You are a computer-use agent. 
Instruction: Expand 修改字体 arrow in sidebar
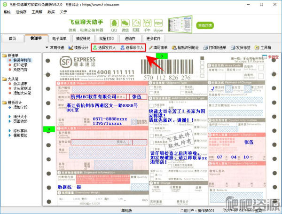click(10, 131)
